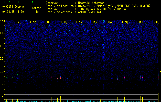Click the 0.7 kHz axis value

[2, 84]
